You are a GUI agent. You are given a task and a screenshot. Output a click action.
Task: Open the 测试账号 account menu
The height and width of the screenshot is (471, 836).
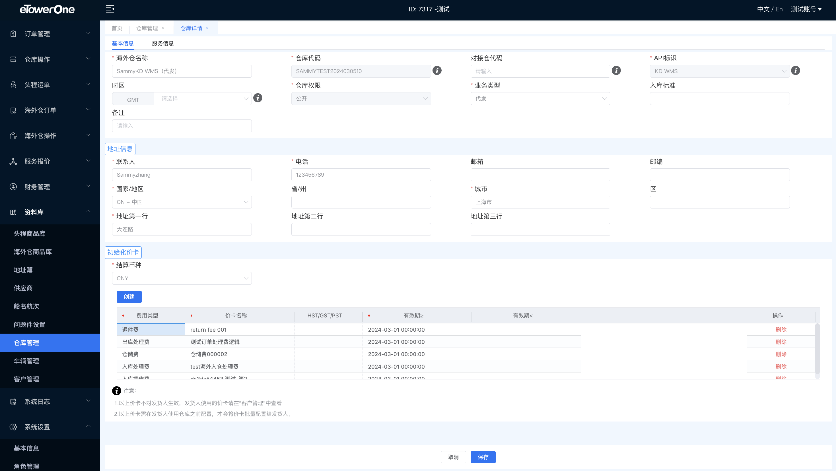coord(806,9)
